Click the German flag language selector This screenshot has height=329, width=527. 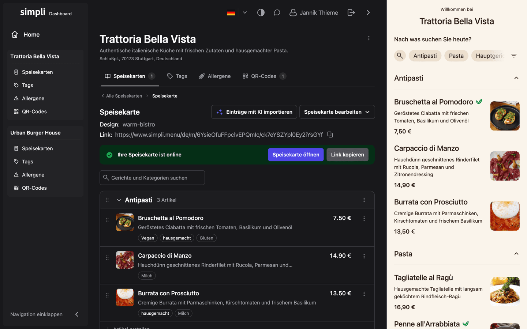pyautogui.click(x=231, y=13)
